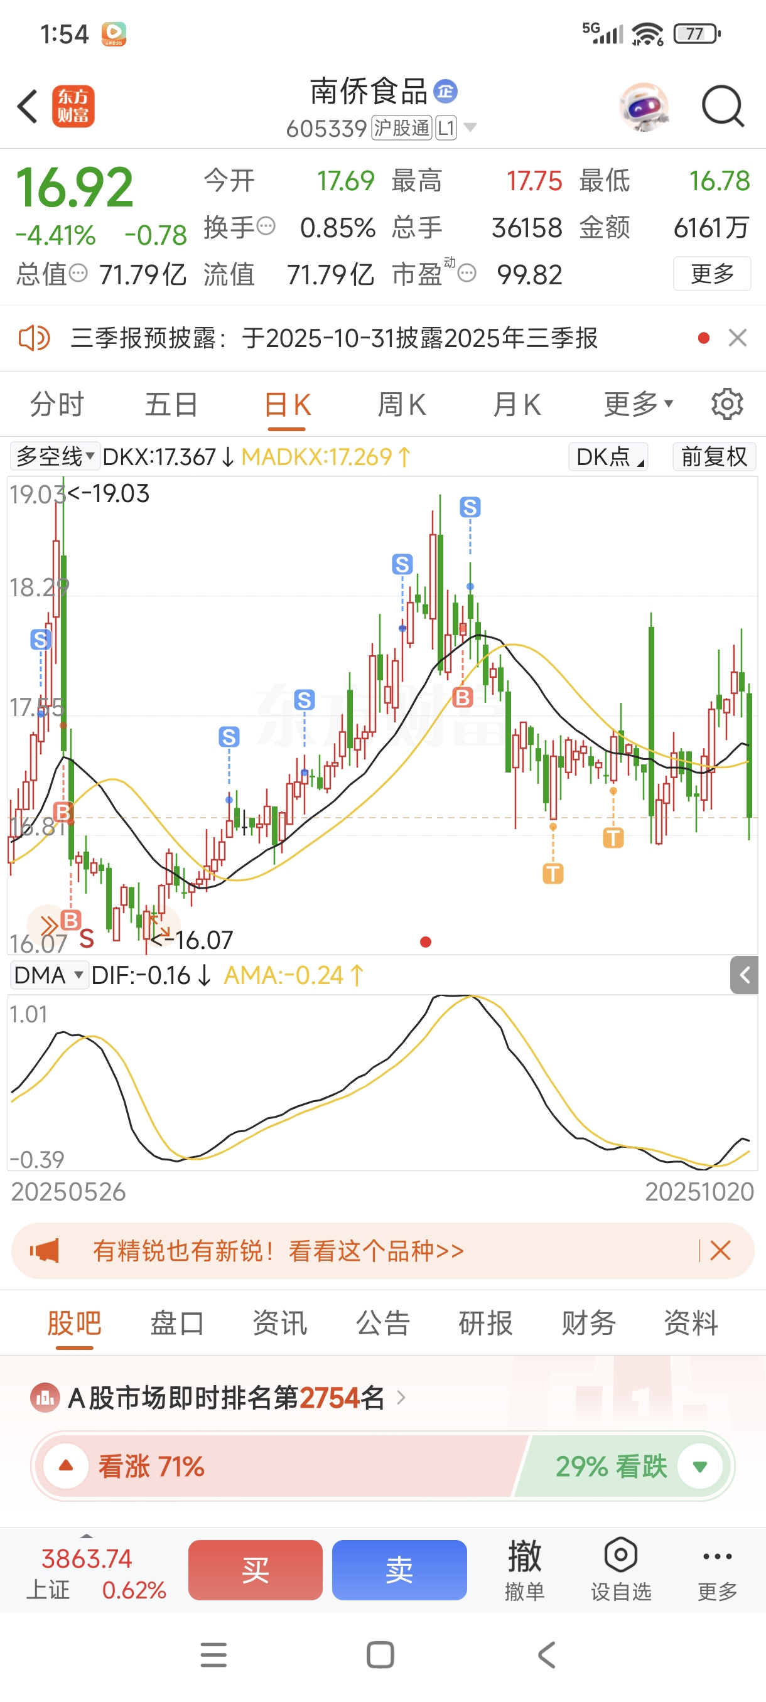Switch to the 分时 chart tab
The image size is (766, 1702).
click(57, 404)
